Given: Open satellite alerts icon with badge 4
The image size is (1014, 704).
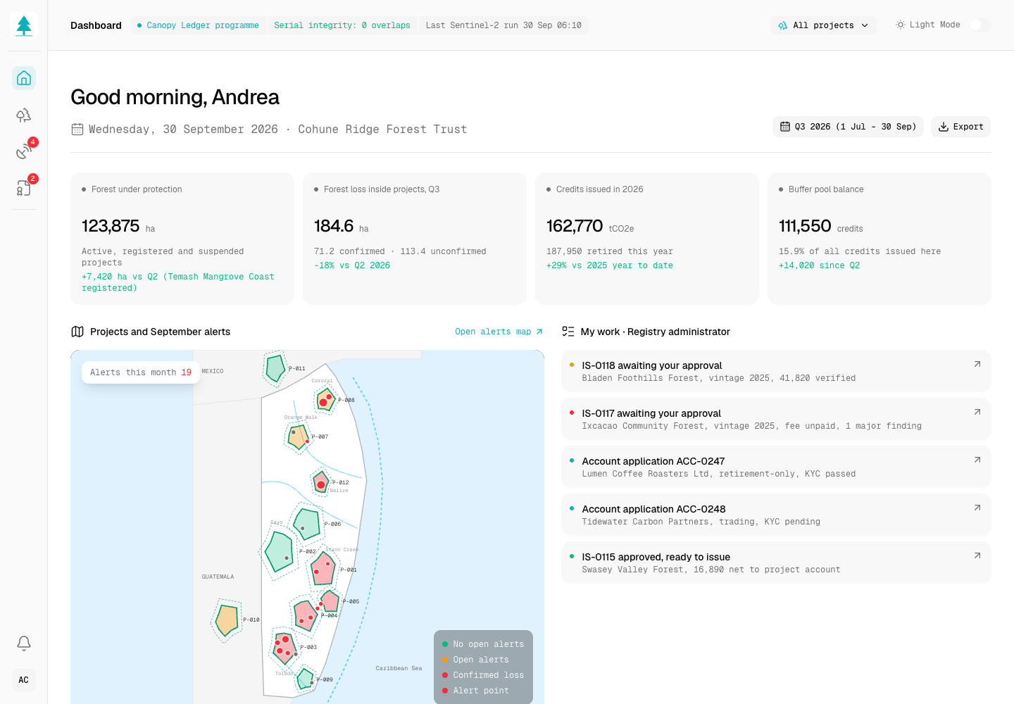Looking at the screenshot, I should click(24, 151).
